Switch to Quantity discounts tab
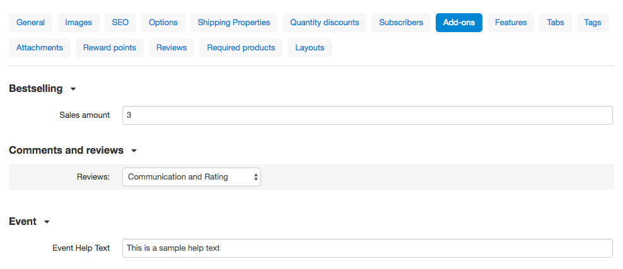The width and height of the screenshot is (623, 269). 325,23
